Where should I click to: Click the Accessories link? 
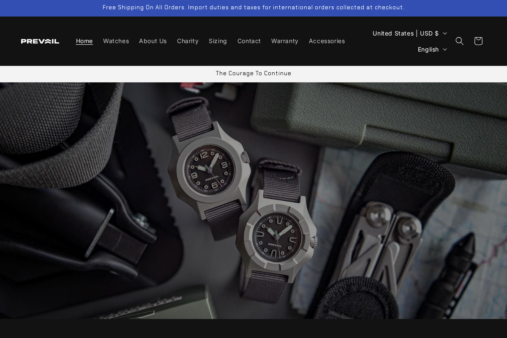[327, 41]
